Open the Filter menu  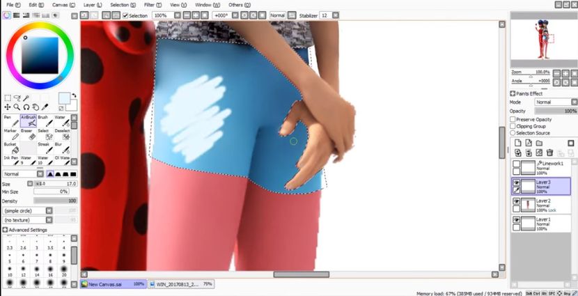tap(153, 5)
